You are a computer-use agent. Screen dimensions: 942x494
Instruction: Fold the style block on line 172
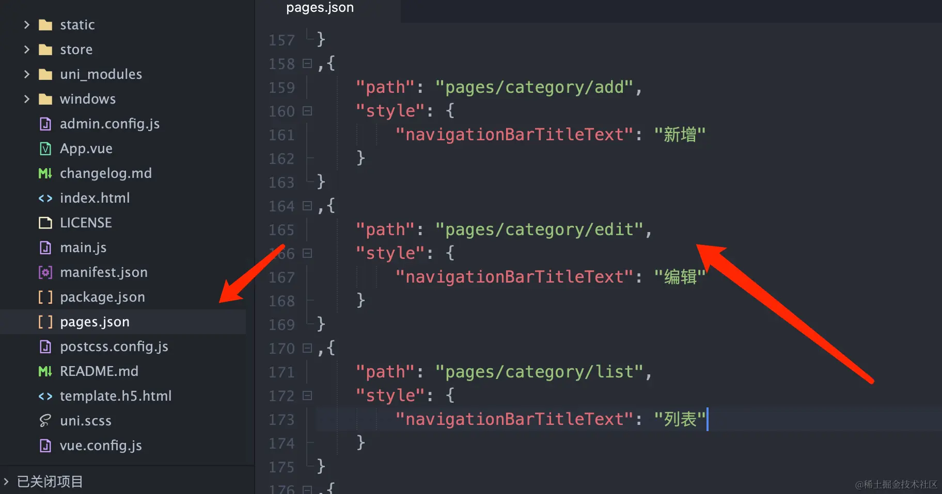click(307, 396)
